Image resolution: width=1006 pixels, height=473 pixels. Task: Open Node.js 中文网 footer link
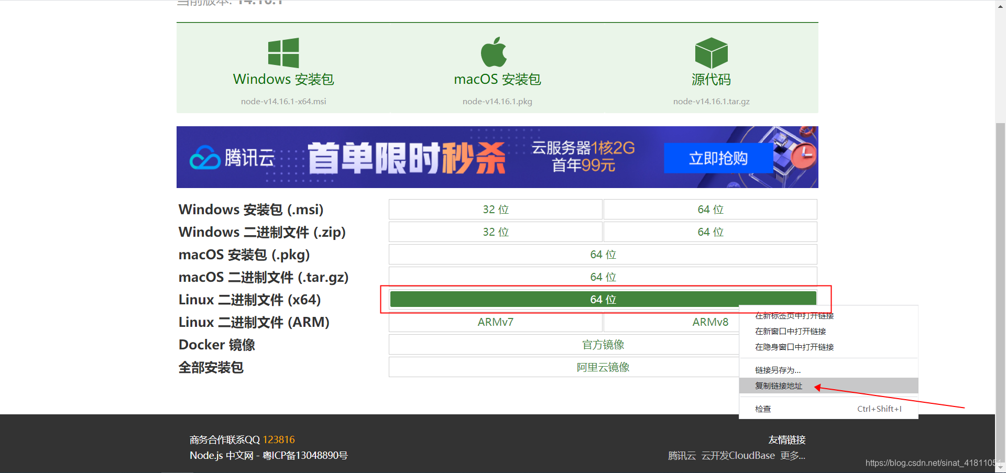(222, 455)
